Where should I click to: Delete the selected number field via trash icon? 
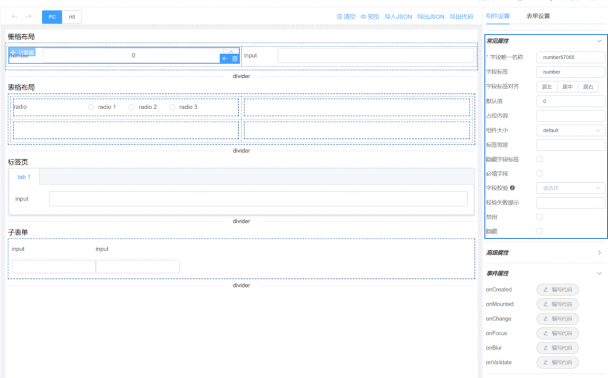click(x=235, y=59)
